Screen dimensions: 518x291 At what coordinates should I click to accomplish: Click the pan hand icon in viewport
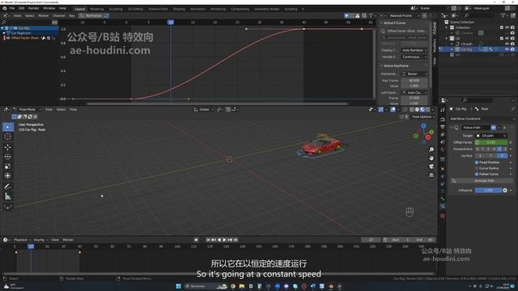point(431,158)
